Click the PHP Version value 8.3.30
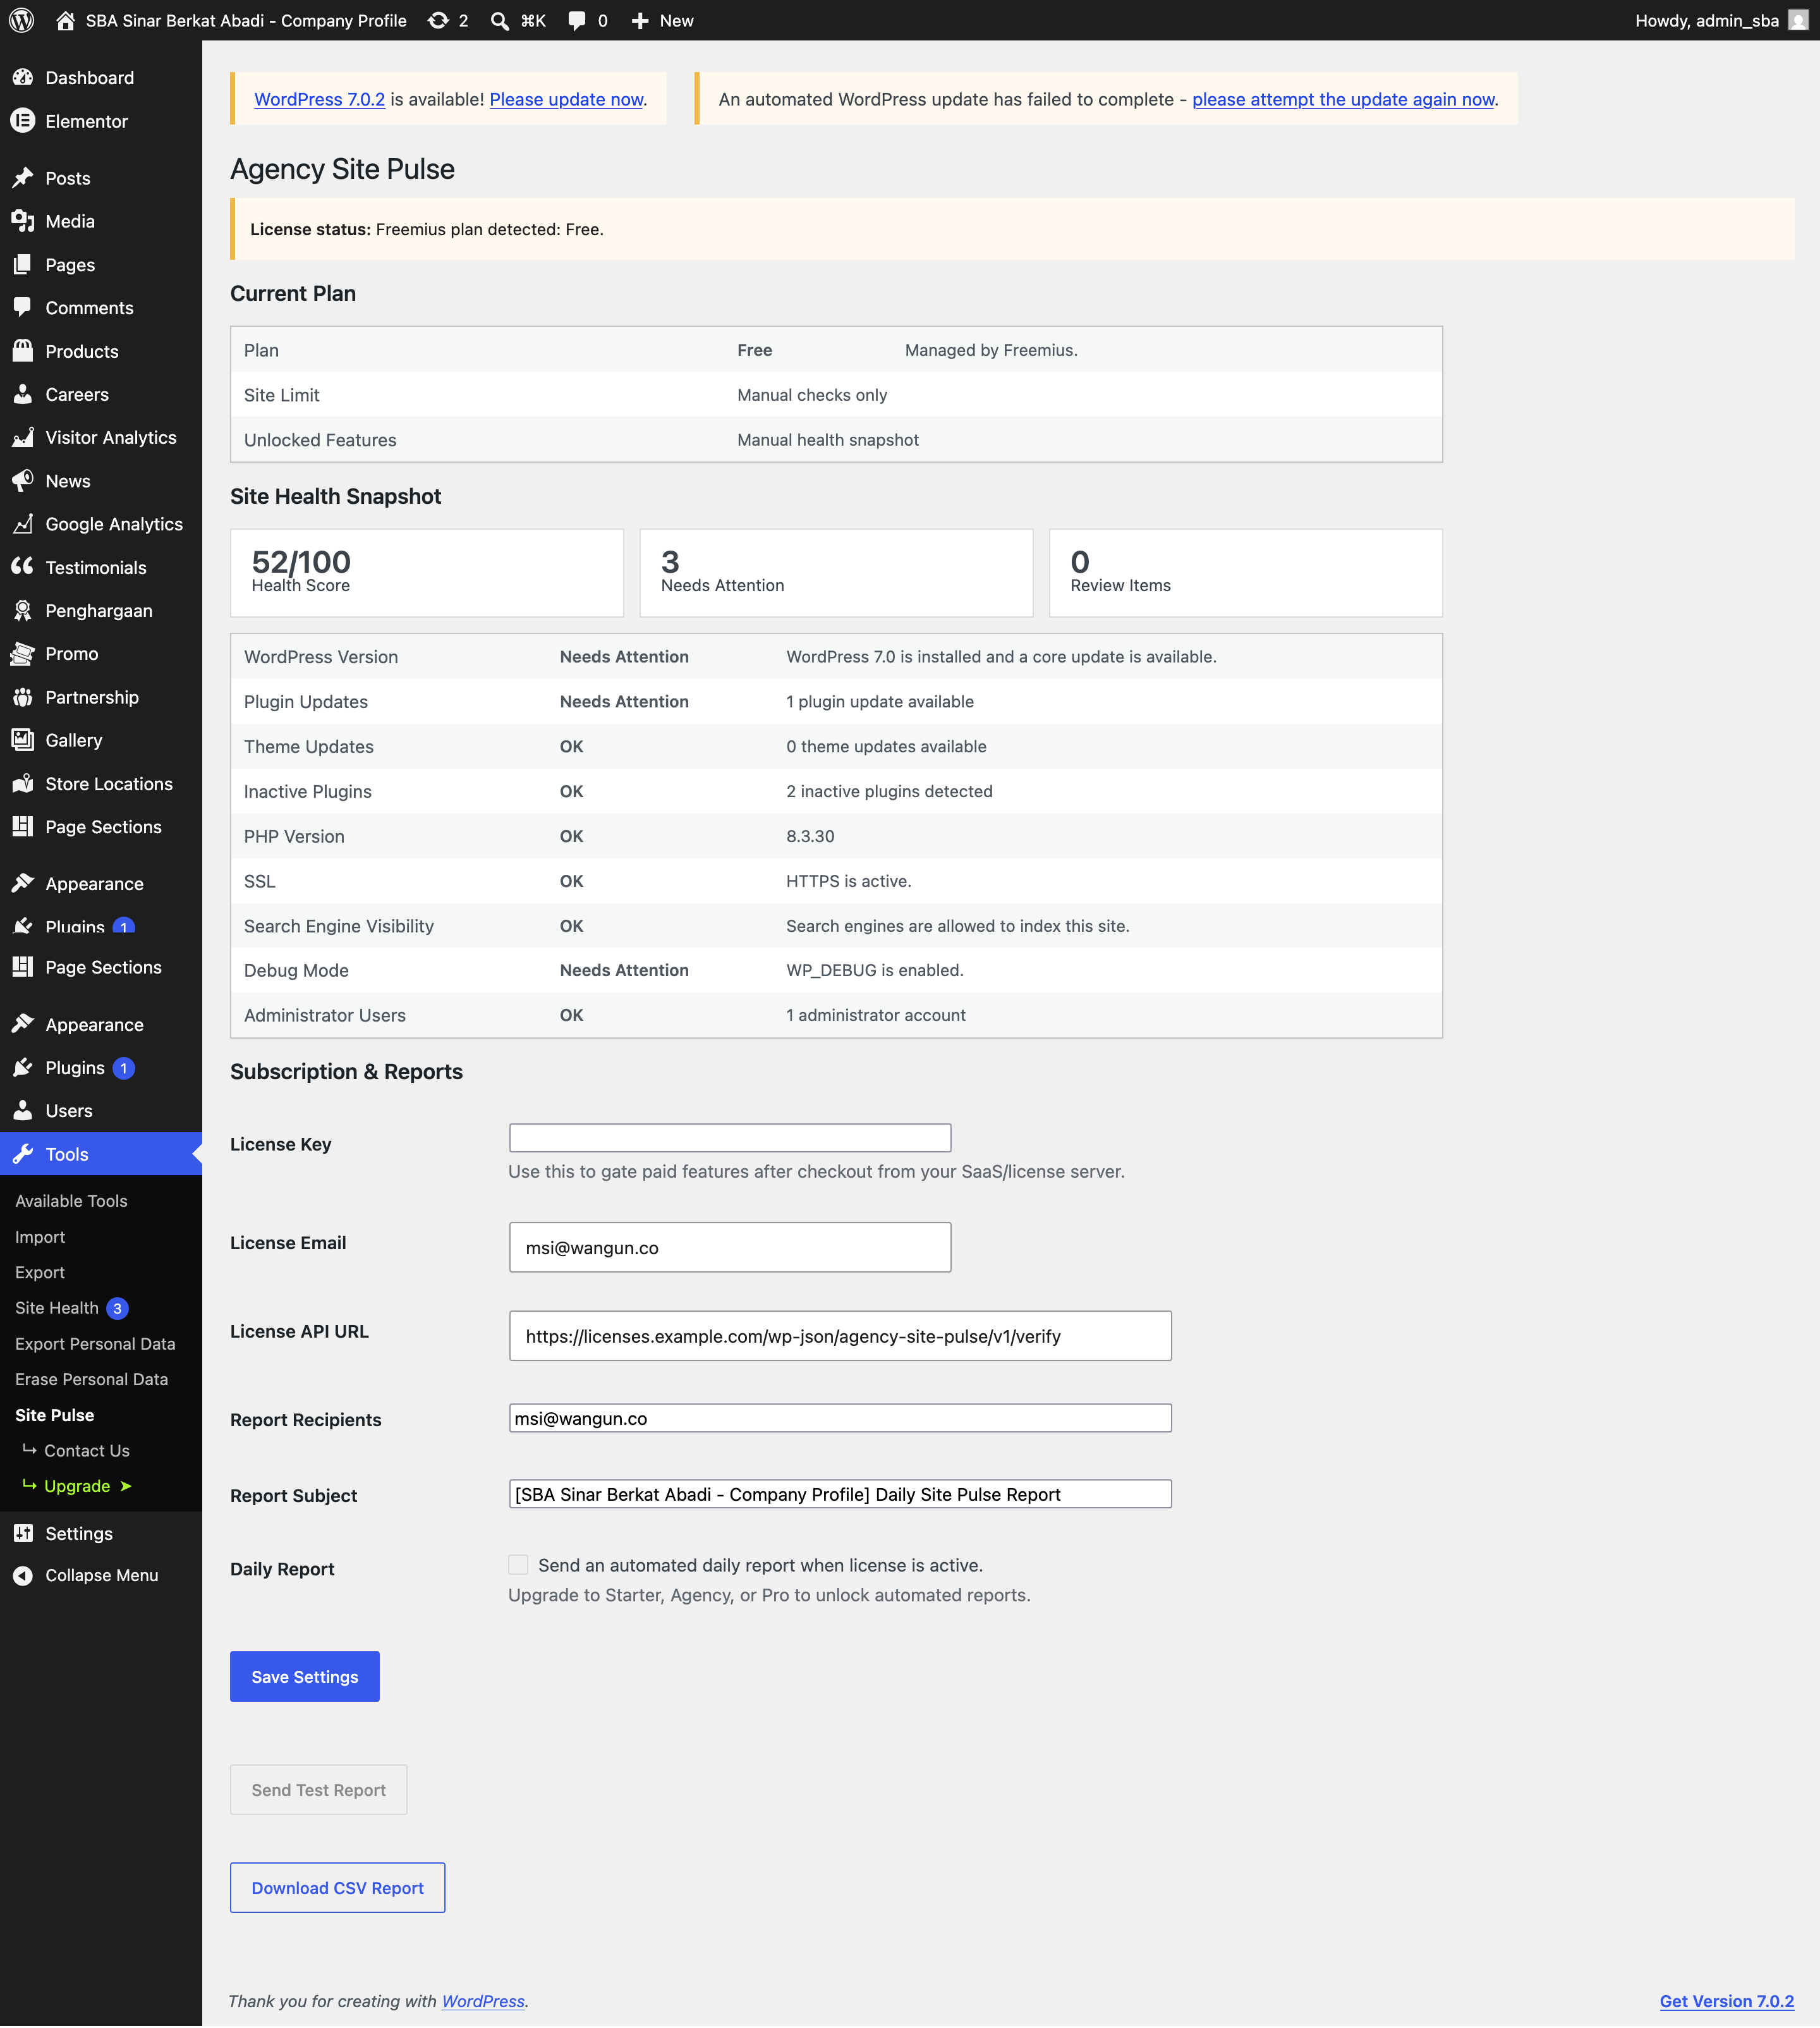The image size is (1820, 2028). pyautogui.click(x=810, y=836)
